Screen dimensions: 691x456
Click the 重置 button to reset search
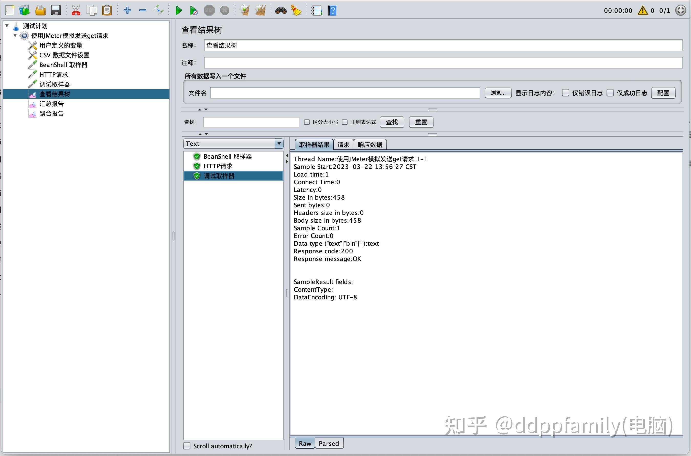coord(421,122)
